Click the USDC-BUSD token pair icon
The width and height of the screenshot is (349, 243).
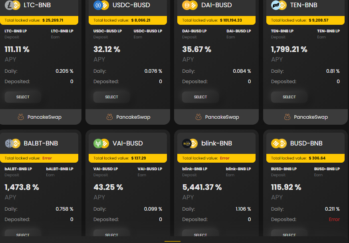pos(101,5)
